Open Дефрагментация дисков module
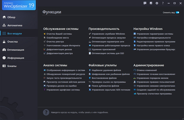Viewport: 184px width, 120px height. (59, 49)
